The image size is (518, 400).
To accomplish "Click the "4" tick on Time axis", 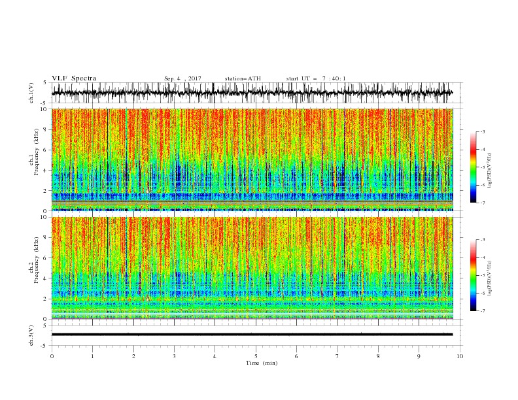I will pyautogui.click(x=215, y=356).
